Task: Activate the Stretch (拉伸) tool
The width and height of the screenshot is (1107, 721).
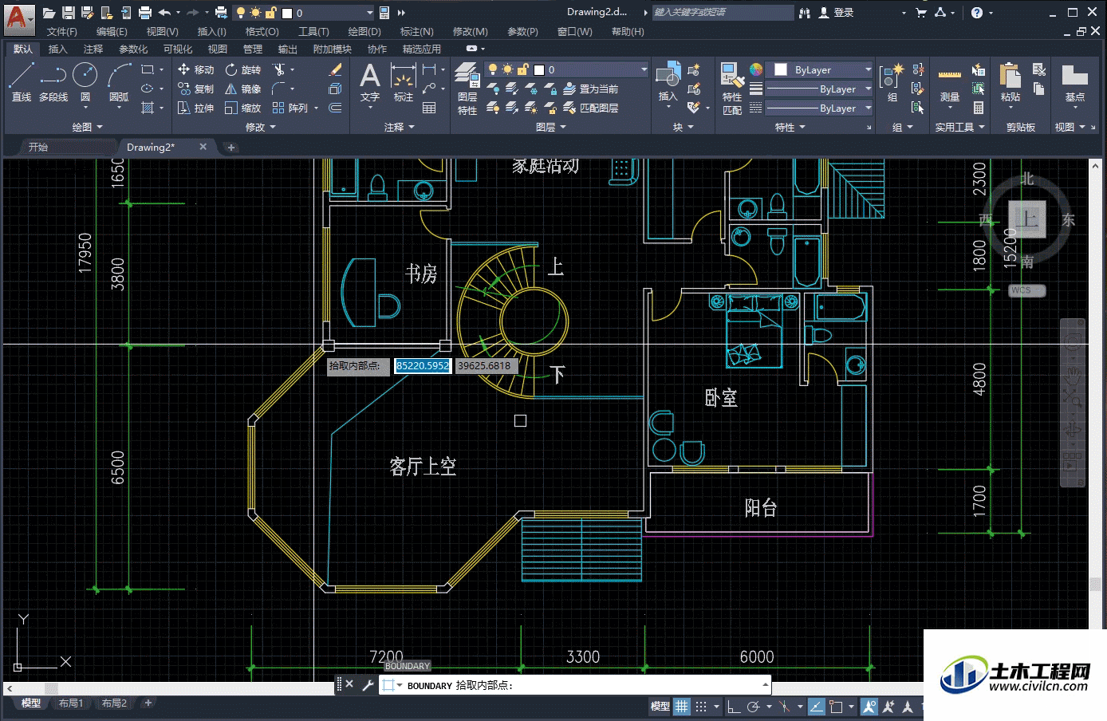Action: [x=196, y=108]
